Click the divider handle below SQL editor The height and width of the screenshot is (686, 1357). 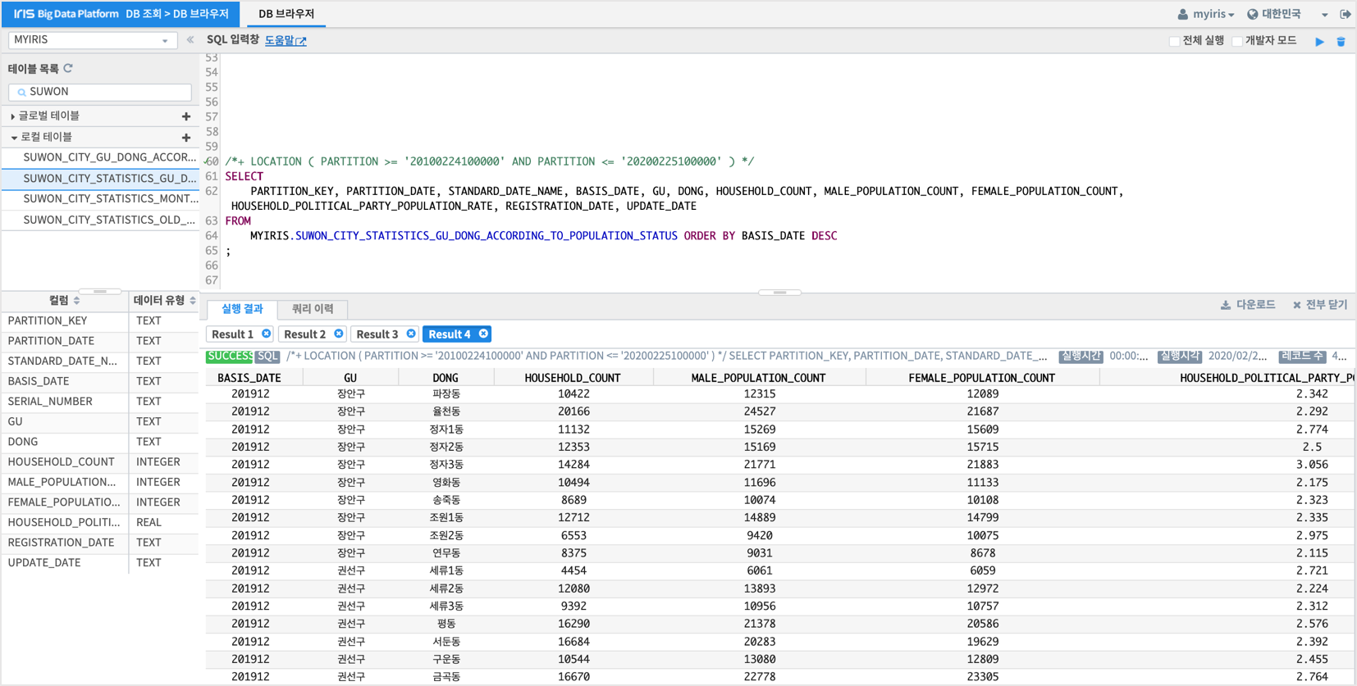pos(779,292)
